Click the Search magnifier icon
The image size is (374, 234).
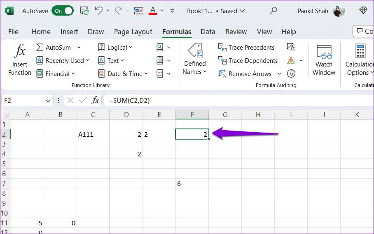pos(273,11)
